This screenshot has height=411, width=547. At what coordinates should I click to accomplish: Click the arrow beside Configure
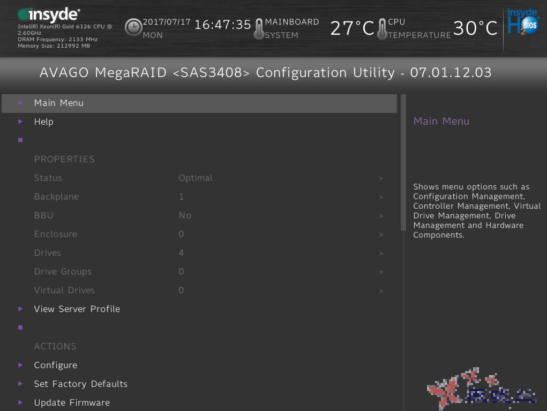[x=20, y=365]
